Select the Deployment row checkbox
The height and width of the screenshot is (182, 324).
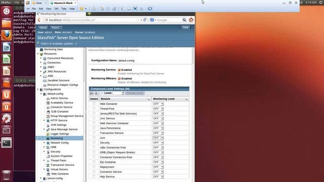pos(94,167)
